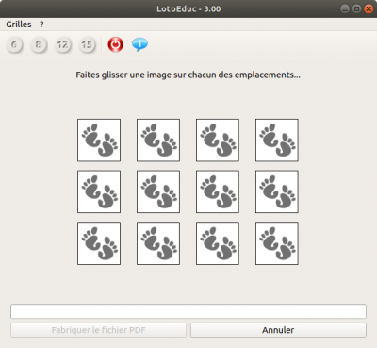Screen dimensions: 377x348
Task: Click second slot in the bottom row
Action: (158, 243)
